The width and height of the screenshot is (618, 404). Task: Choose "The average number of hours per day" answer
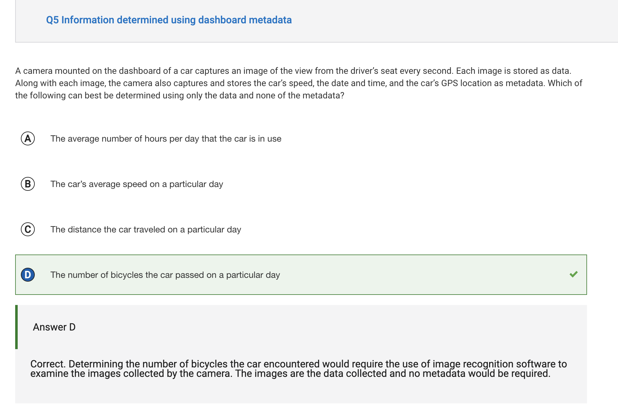166,139
